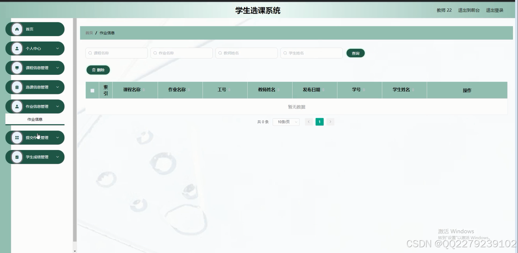Click the 学生成绩管理 badge icon

pyautogui.click(x=17, y=157)
